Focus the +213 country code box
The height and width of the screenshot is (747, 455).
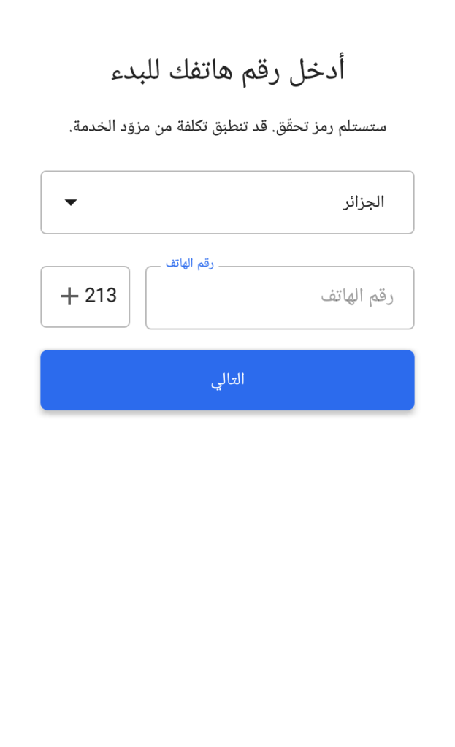85,296
